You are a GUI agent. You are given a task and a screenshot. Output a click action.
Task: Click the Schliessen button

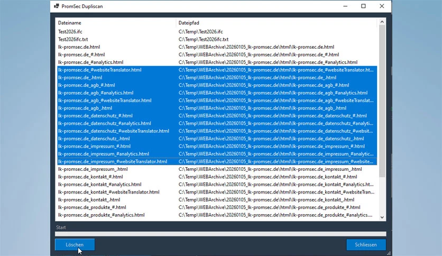[x=366, y=245]
